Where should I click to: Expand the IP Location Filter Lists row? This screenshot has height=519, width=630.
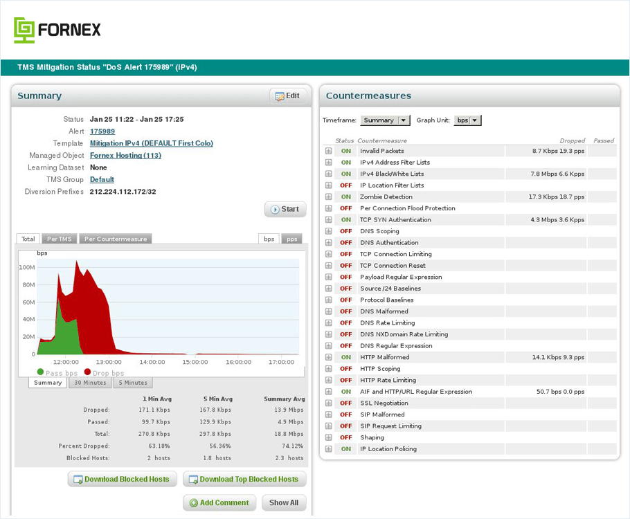coord(329,185)
